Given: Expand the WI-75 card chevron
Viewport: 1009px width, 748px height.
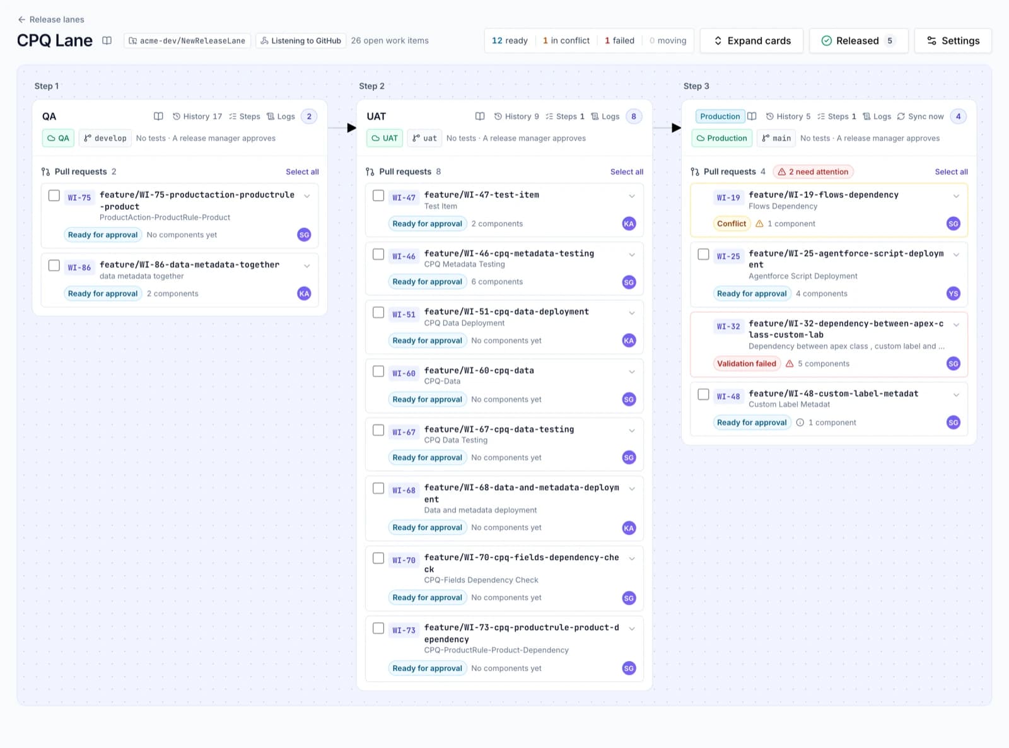Looking at the screenshot, I should [x=307, y=196].
